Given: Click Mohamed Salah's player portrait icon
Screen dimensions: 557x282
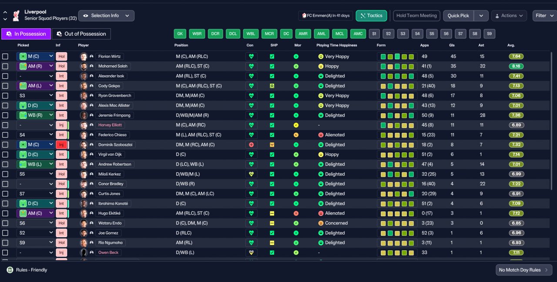Looking at the screenshot, I should [84, 66].
